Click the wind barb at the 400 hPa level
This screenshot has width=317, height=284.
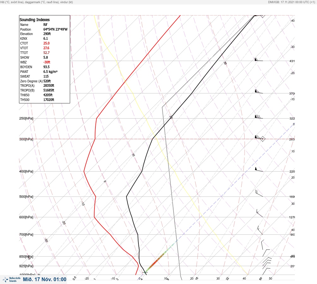coord(259,169)
